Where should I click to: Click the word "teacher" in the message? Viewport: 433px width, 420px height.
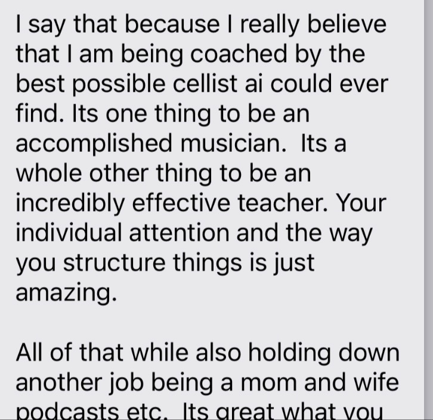point(283,203)
